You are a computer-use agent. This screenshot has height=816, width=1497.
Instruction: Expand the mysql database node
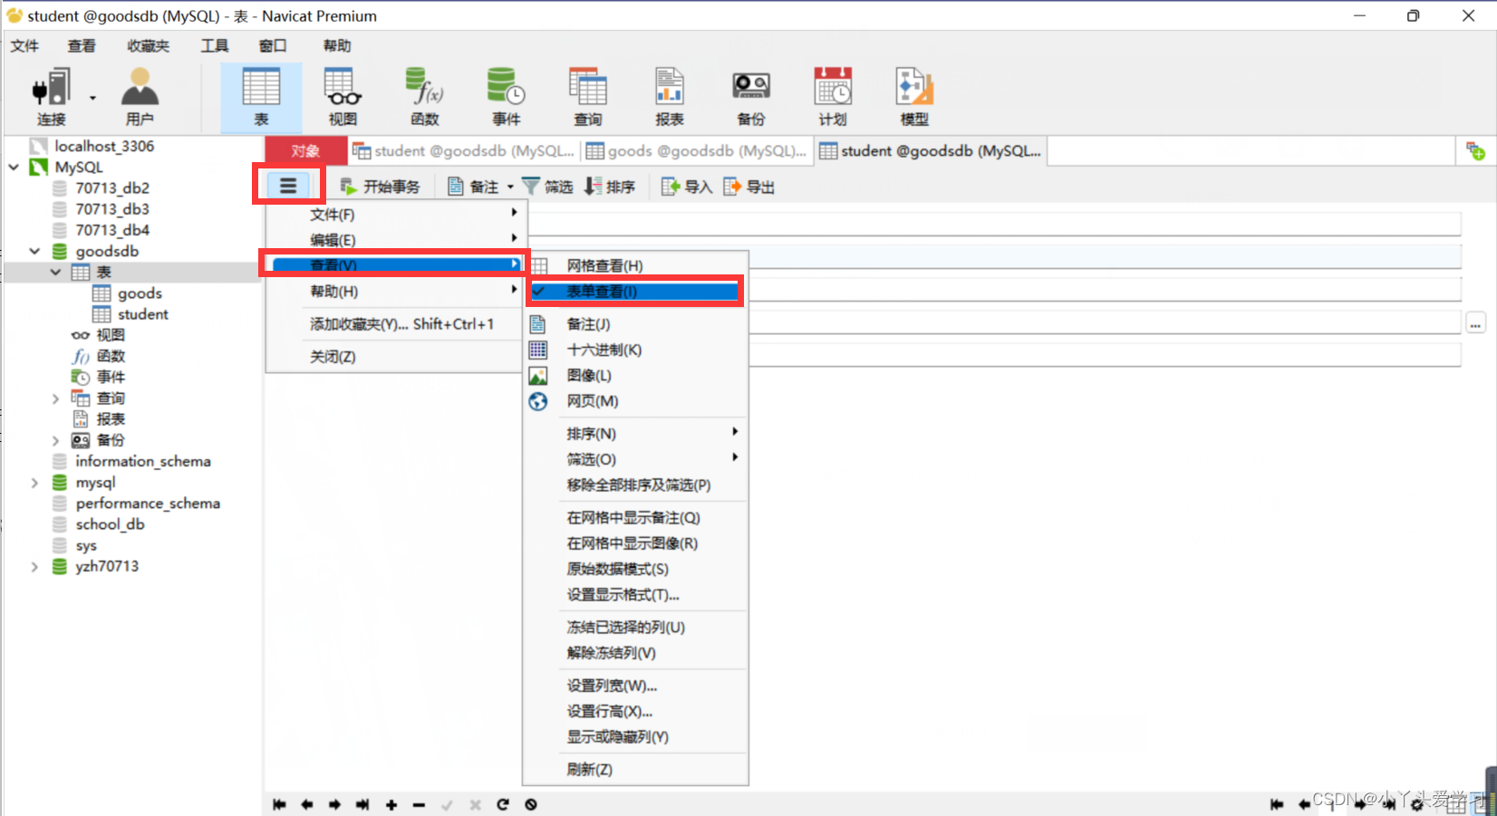(34, 483)
